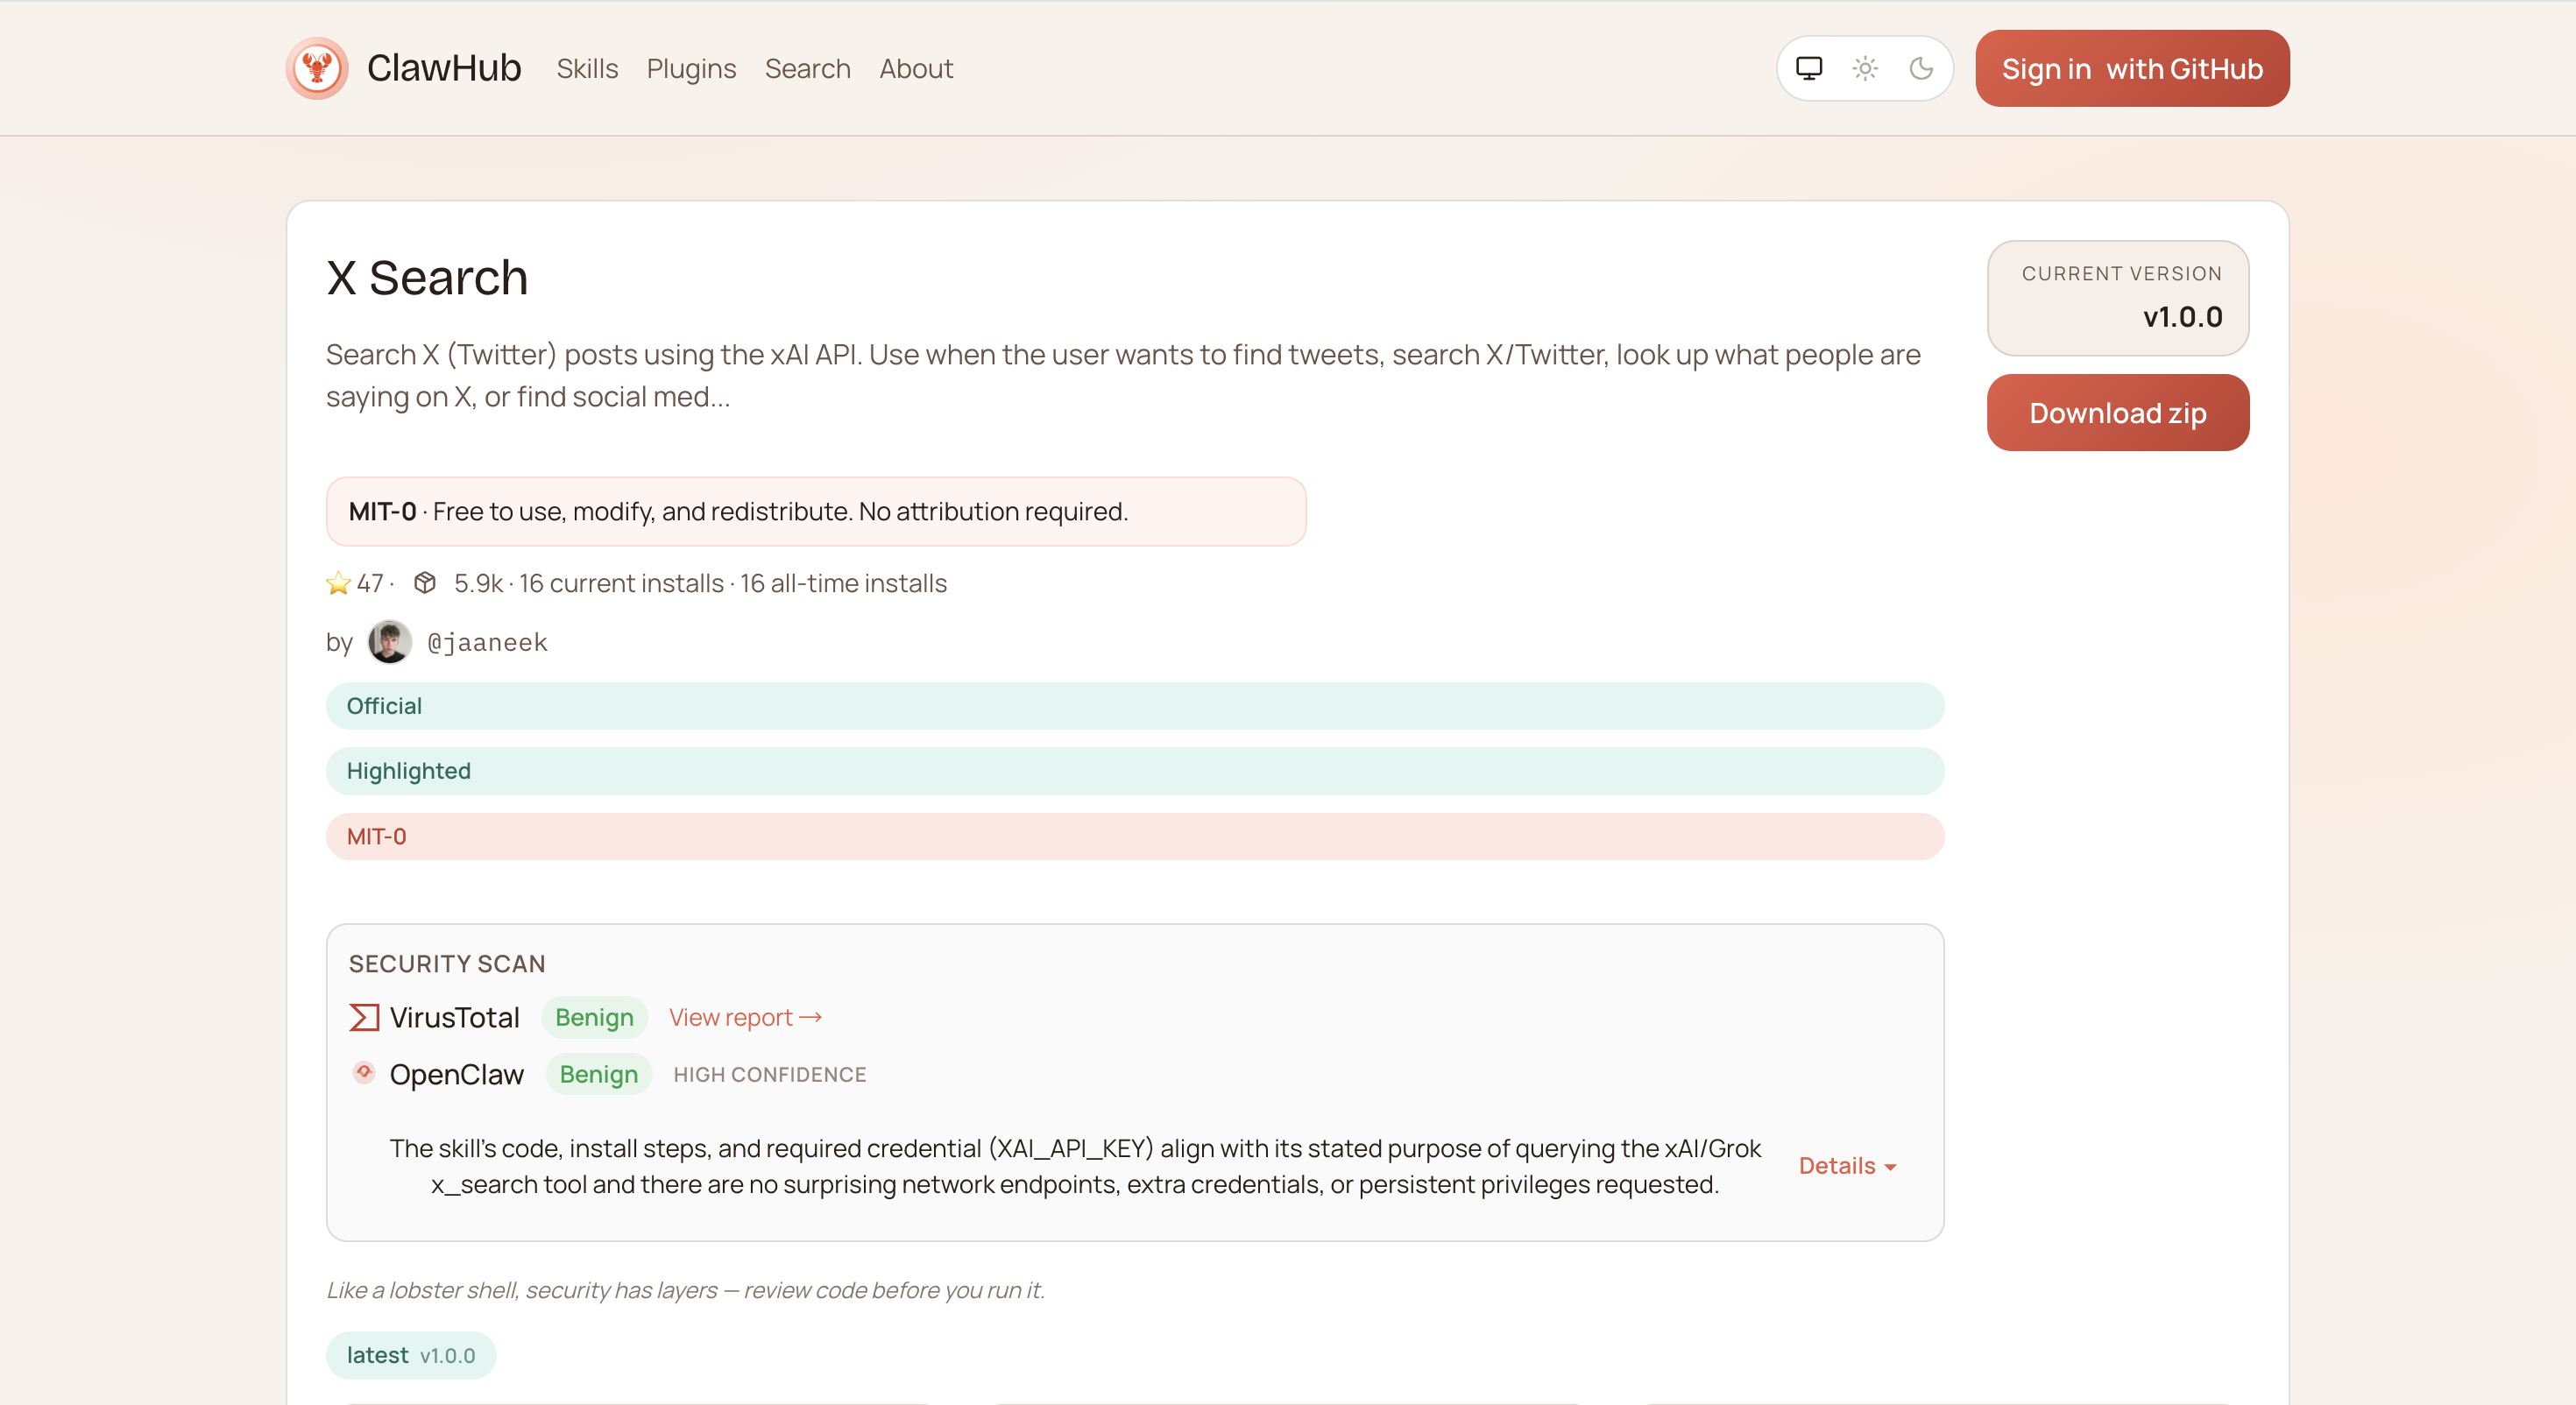Click the VirusTotal logo icon
2576x1405 pixels.
[364, 1017]
